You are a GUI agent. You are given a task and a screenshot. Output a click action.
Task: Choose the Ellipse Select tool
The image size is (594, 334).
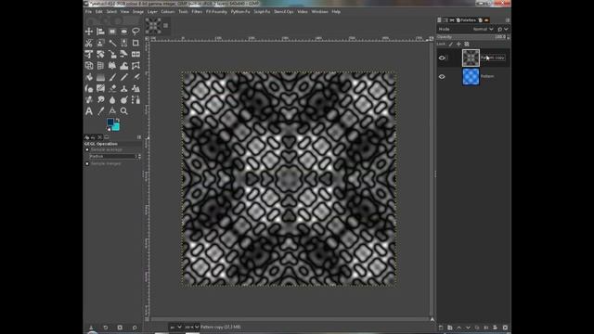[123, 32]
